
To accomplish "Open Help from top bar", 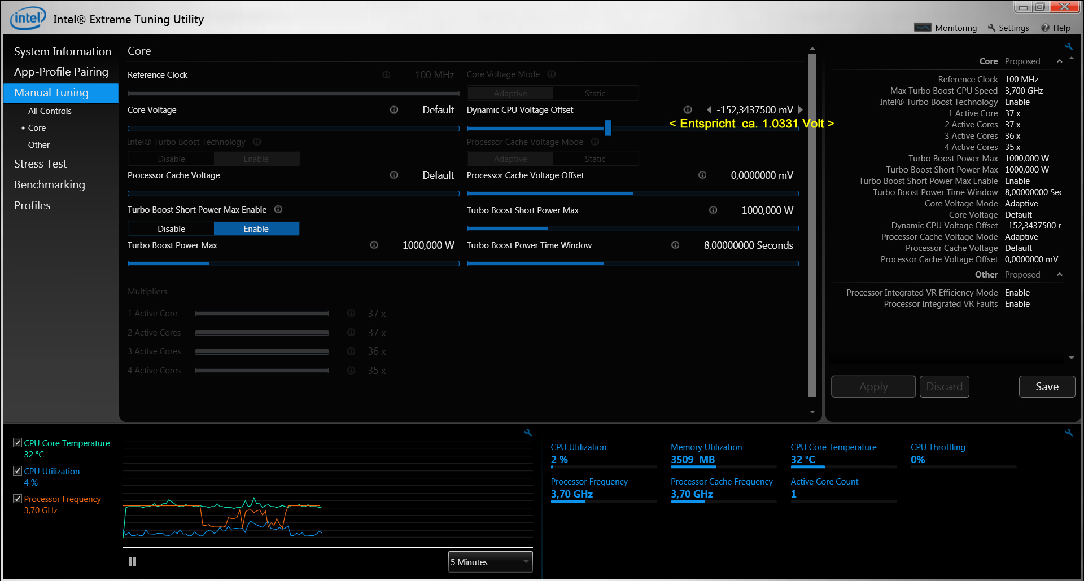I will [x=1056, y=28].
